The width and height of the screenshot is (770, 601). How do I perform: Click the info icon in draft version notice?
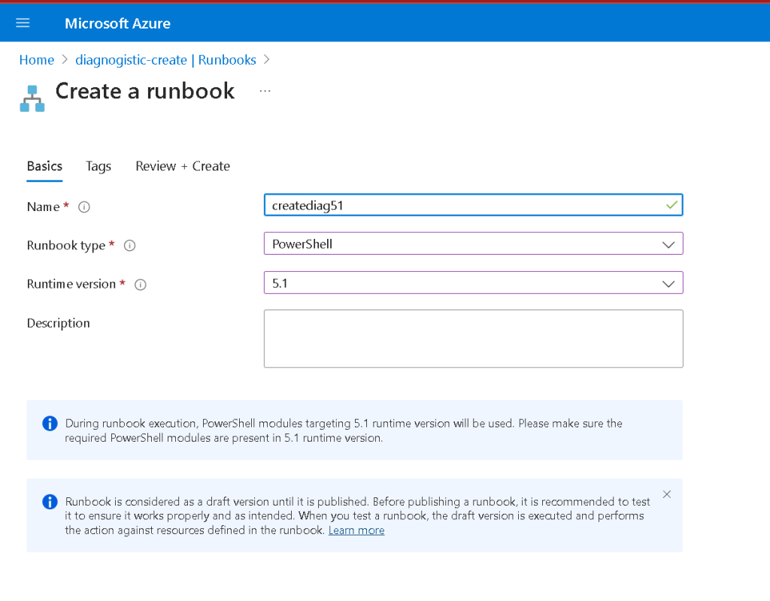(50, 501)
